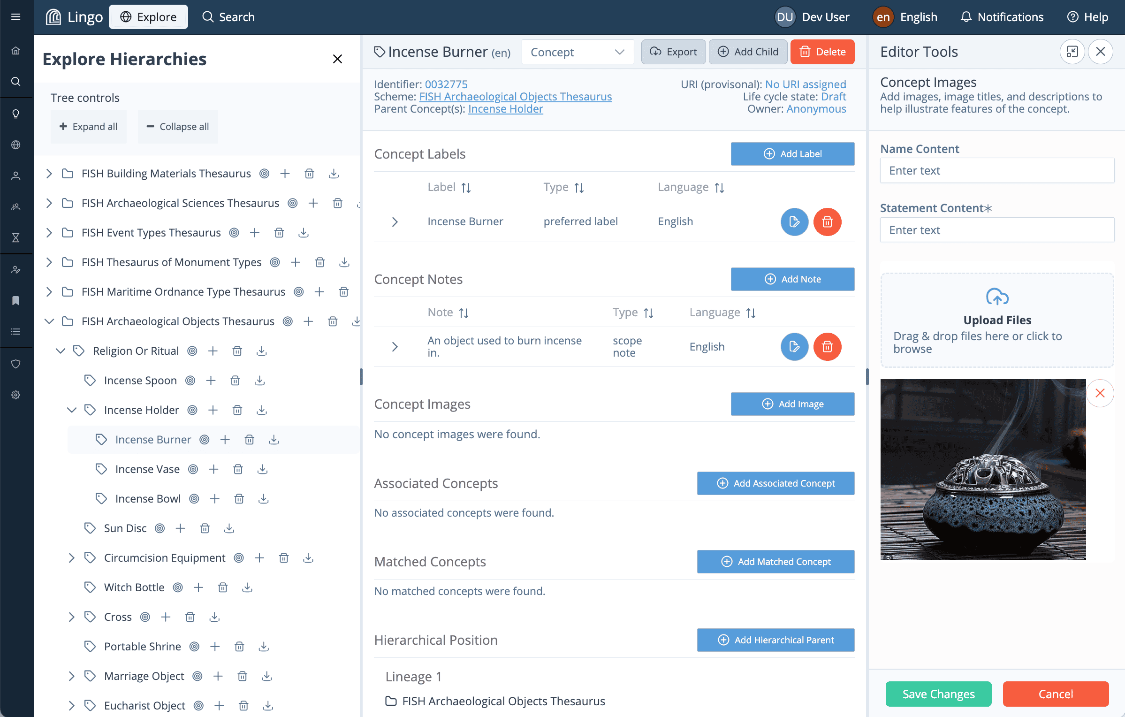Image resolution: width=1125 pixels, height=717 pixels.
Task: Click the Add Hierarchical Parent button
Action: point(776,640)
